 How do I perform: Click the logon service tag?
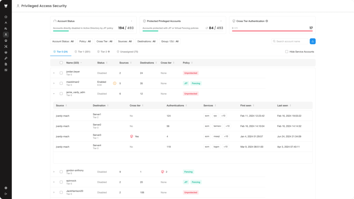coord(216,146)
